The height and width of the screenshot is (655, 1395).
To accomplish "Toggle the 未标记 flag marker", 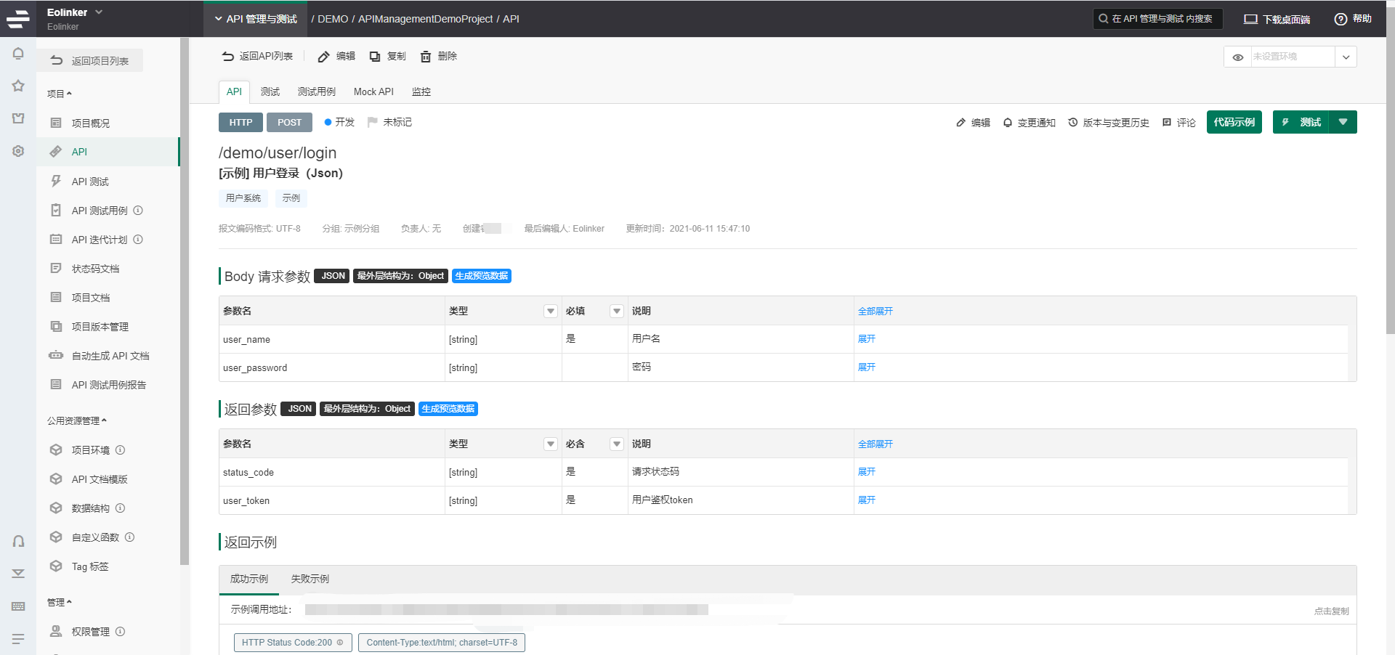I will (x=373, y=122).
